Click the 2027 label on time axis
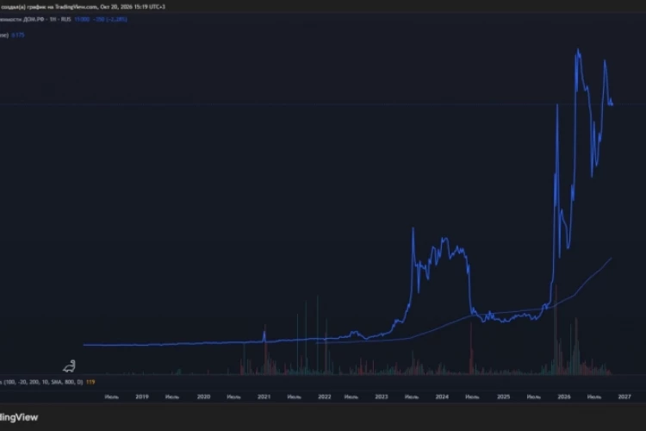The width and height of the screenshot is (646, 431). (624, 397)
